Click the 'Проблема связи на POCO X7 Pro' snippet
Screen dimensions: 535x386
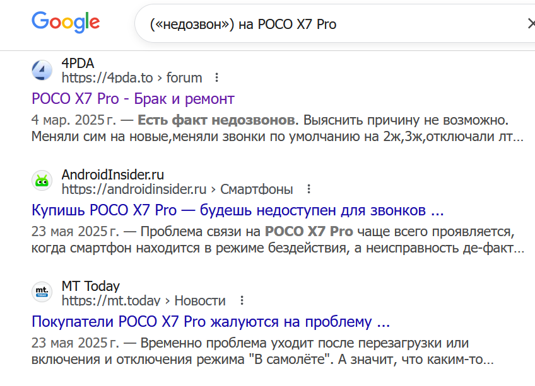coord(246,231)
